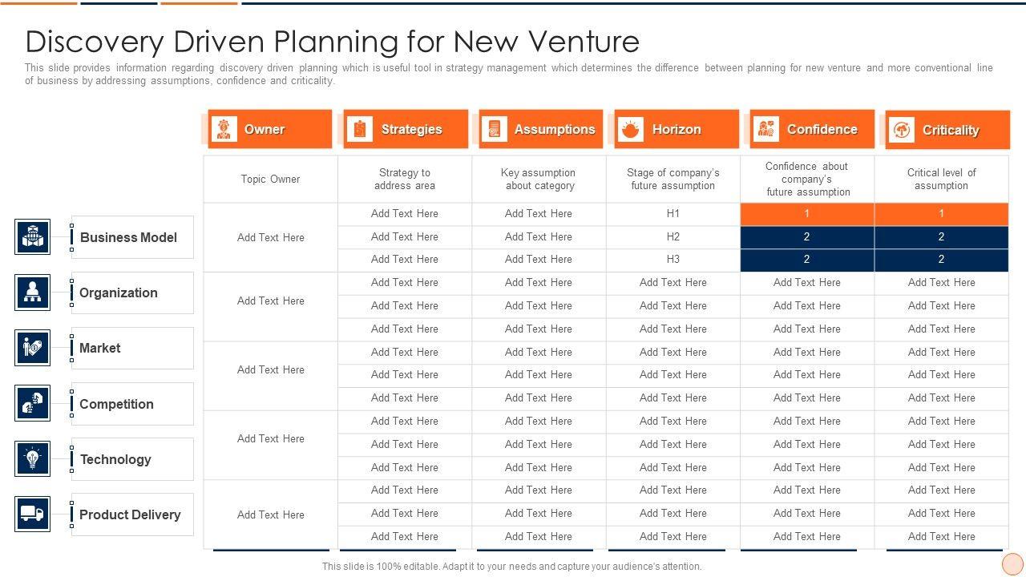Click the Horizon sunrise icon

click(x=631, y=129)
